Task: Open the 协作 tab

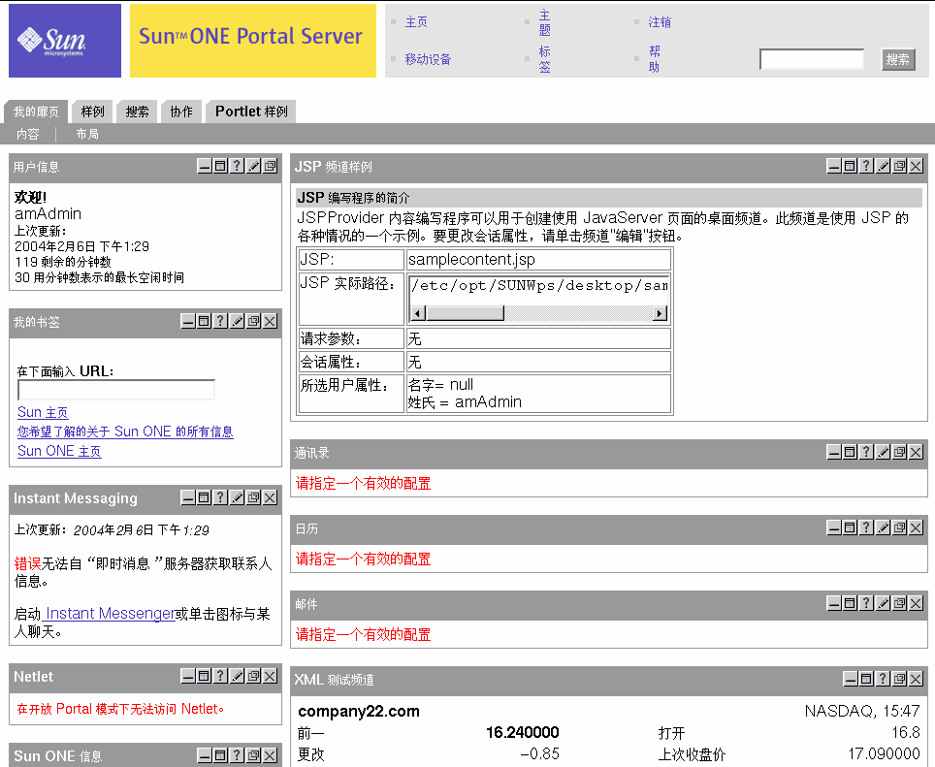Action: click(x=181, y=112)
